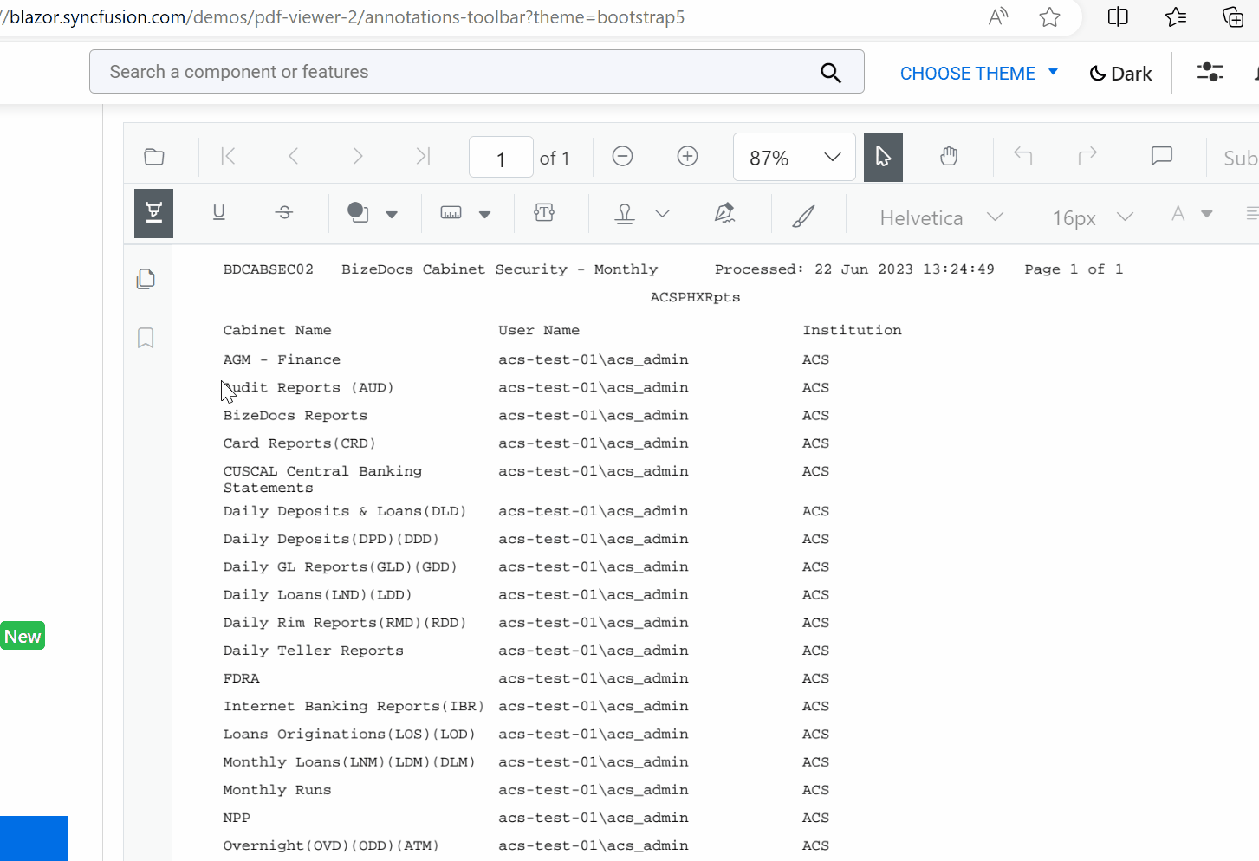The height and width of the screenshot is (861, 1259).
Task: Select the Free Text annotation tool
Action: [x=544, y=212]
